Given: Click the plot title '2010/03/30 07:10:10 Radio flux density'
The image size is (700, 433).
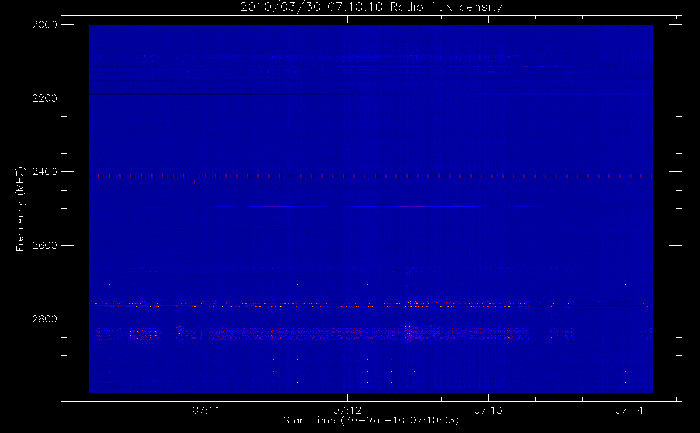Looking at the screenshot, I should (x=371, y=7).
